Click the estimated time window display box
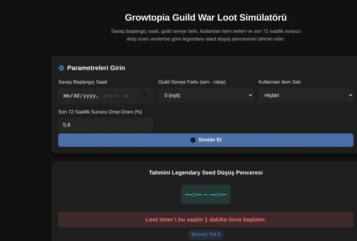Screen dimensions: 357x241 (206, 195)
